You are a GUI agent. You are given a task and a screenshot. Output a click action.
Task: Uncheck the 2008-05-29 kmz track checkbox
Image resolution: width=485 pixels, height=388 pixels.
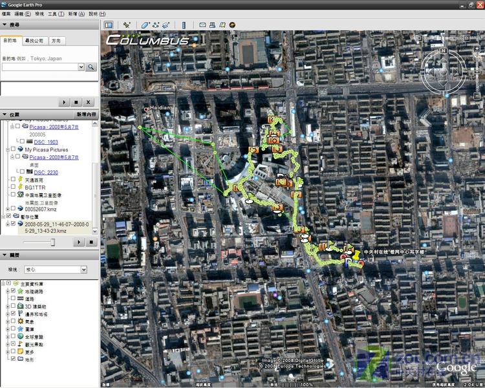tap(13, 223)
